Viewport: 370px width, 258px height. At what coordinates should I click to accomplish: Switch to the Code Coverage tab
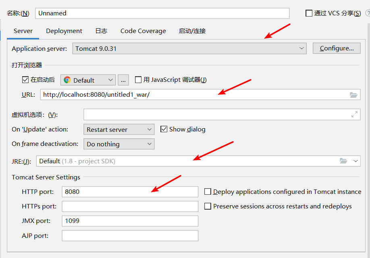[143, 31]
